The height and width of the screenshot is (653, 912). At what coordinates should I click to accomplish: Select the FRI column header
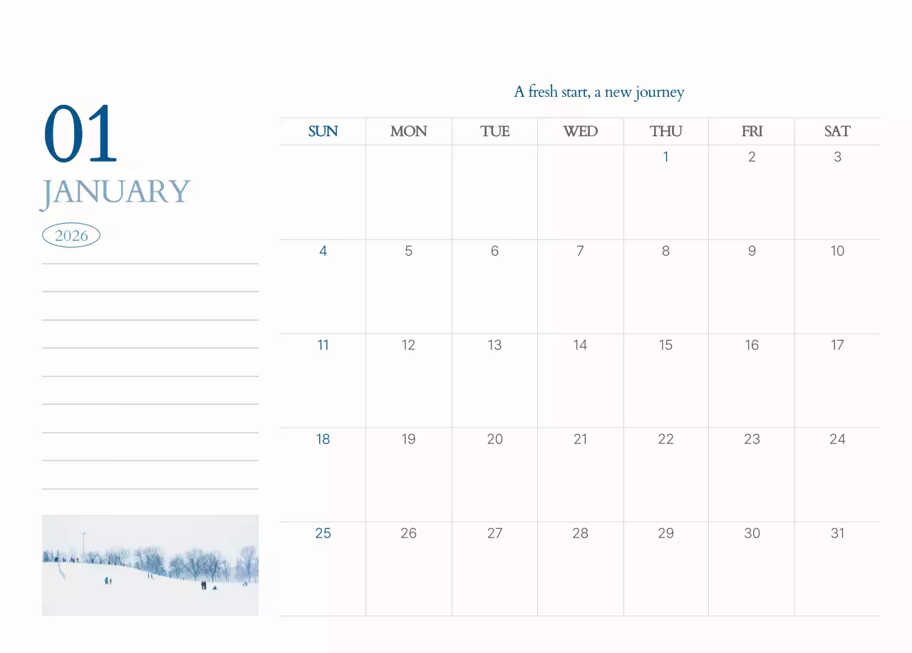coord(752,131)
